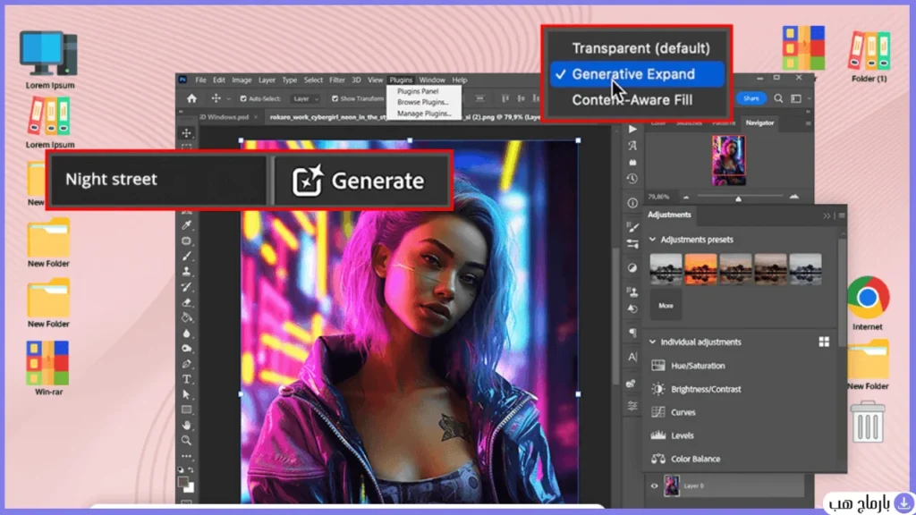Viewport: 916px width, 515px height.
Task: Open Brush Settings panel icon
Action: coord(632,226)
